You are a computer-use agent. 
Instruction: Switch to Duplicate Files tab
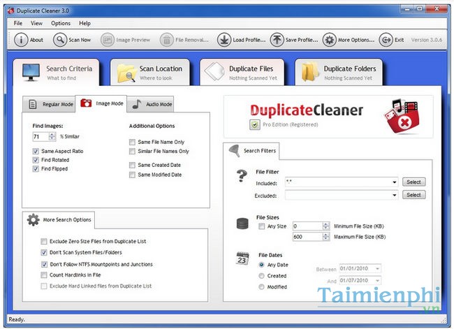[x=242, y=73]
